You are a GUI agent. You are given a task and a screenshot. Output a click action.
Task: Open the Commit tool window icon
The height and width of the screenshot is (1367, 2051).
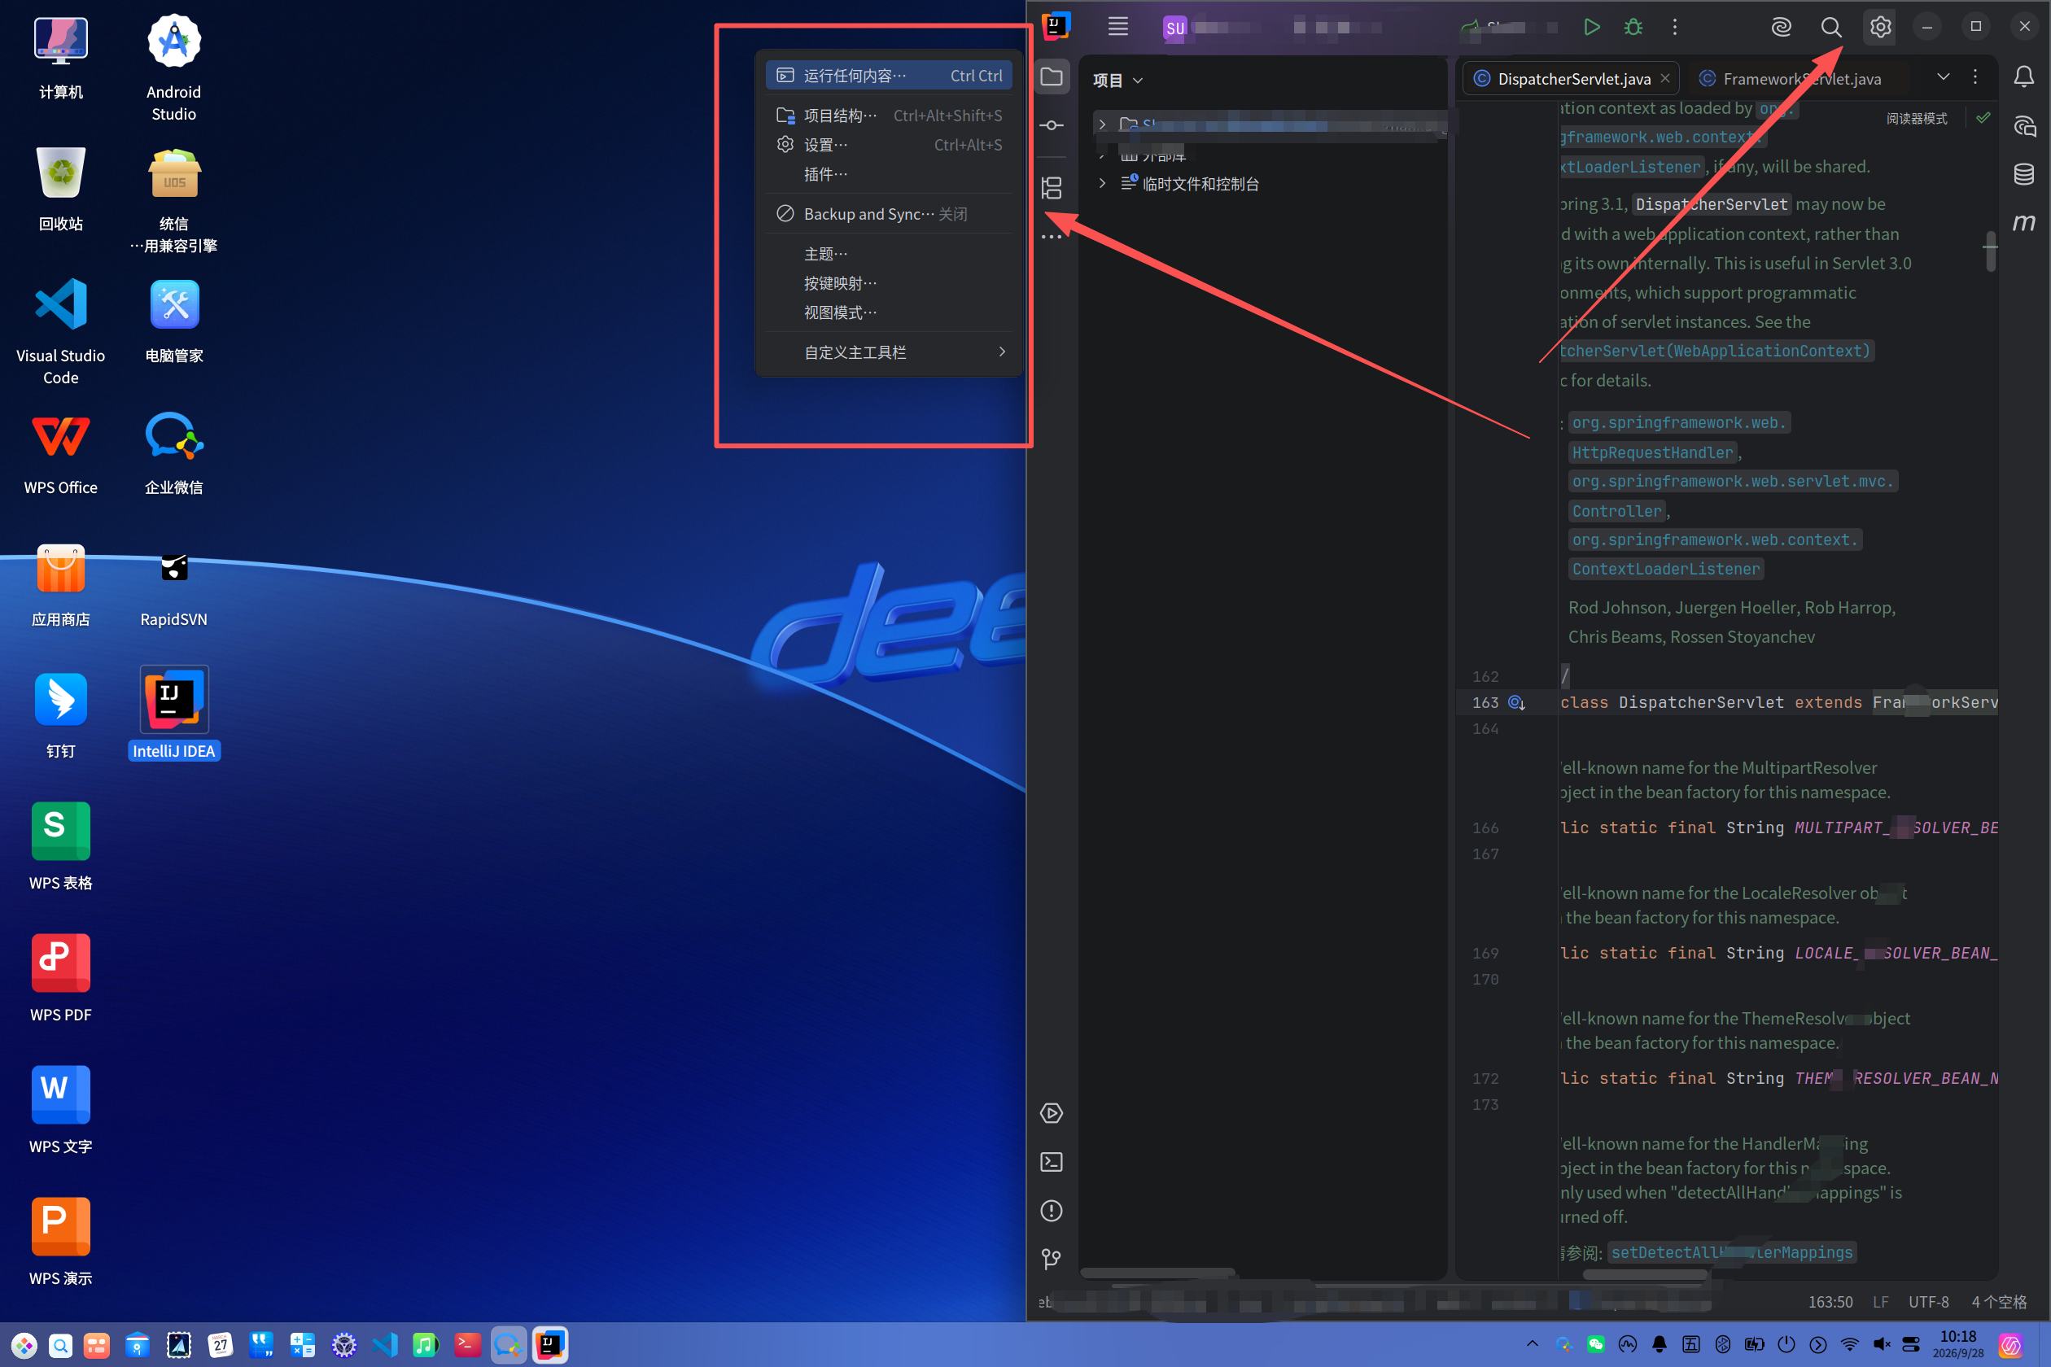click(x=1052, y=125)
